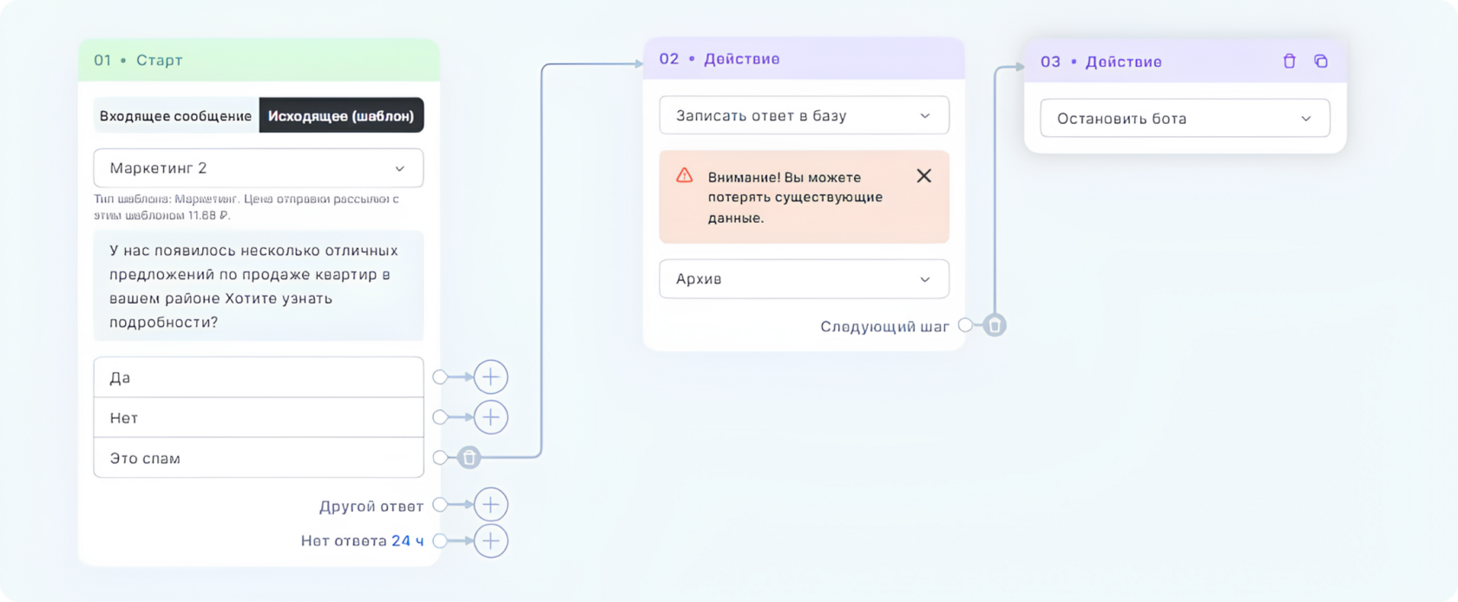Add step for "Другой ответ" branch

(490, 505)
